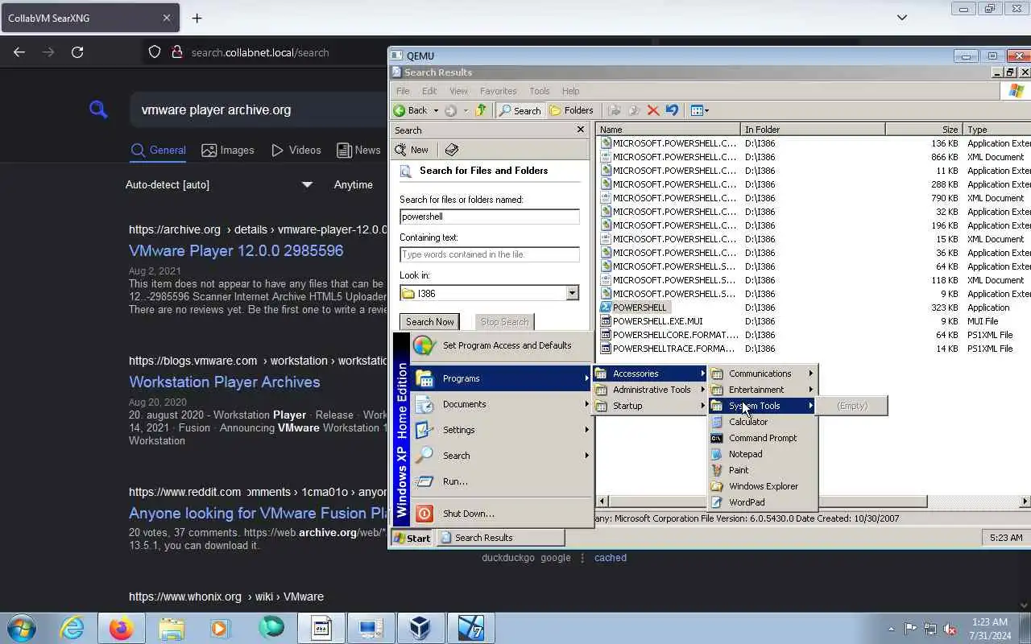
Task: Open the Help menu
Action: [570, 91]
